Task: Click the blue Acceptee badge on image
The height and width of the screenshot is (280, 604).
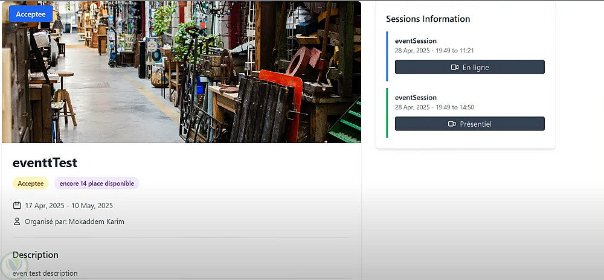Action: [x=31, y=14]
